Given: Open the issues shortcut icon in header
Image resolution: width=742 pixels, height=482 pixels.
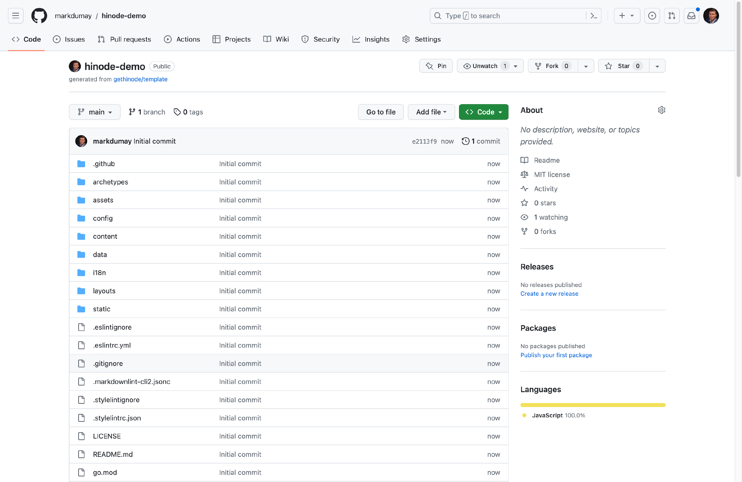Looking at the screenshot, I should coord(652,16).
